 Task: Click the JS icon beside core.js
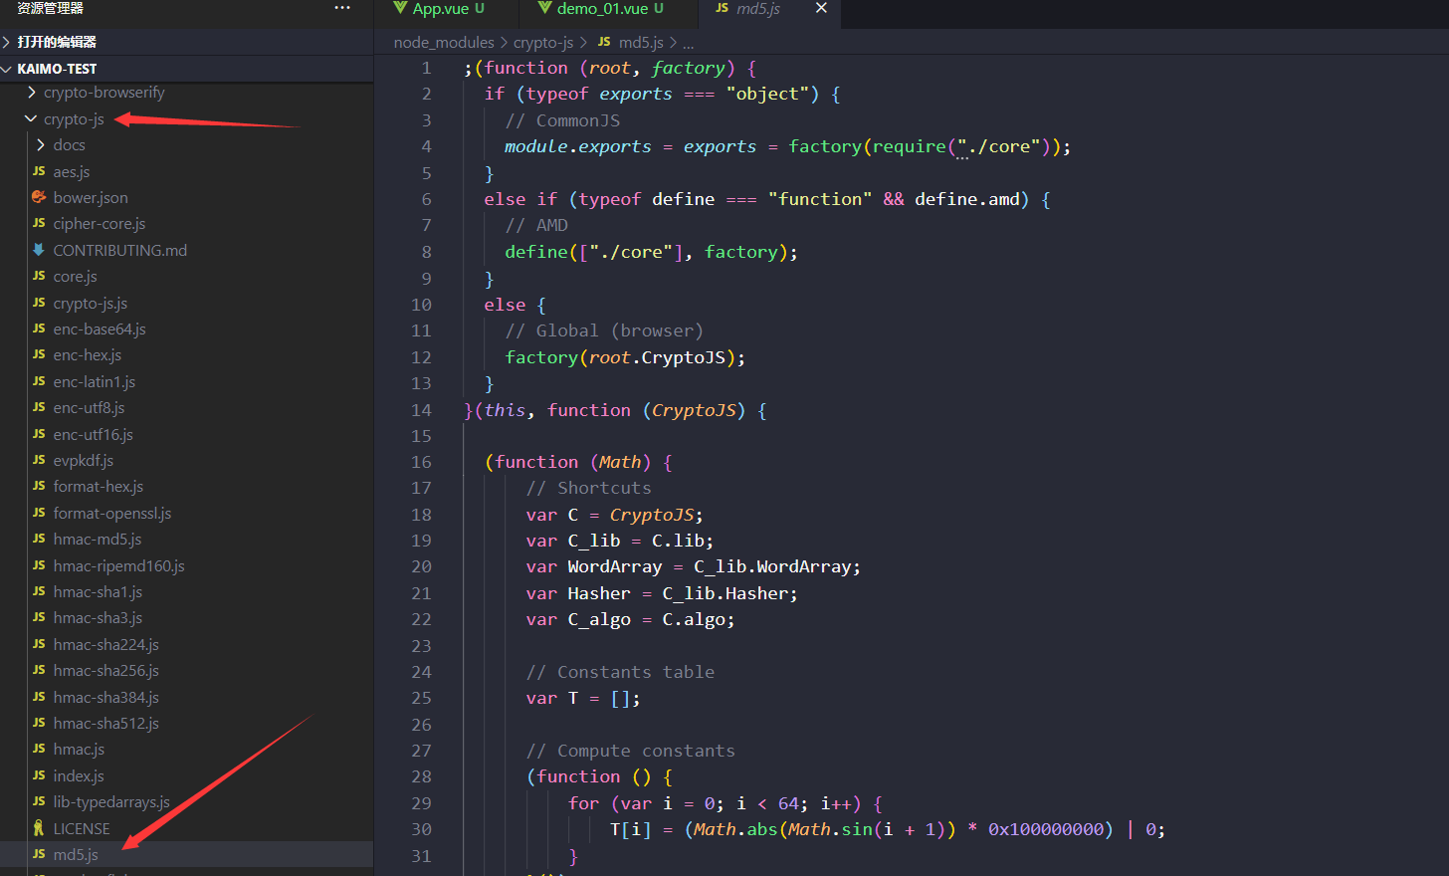pyautogui.click(x=38, y=276)
